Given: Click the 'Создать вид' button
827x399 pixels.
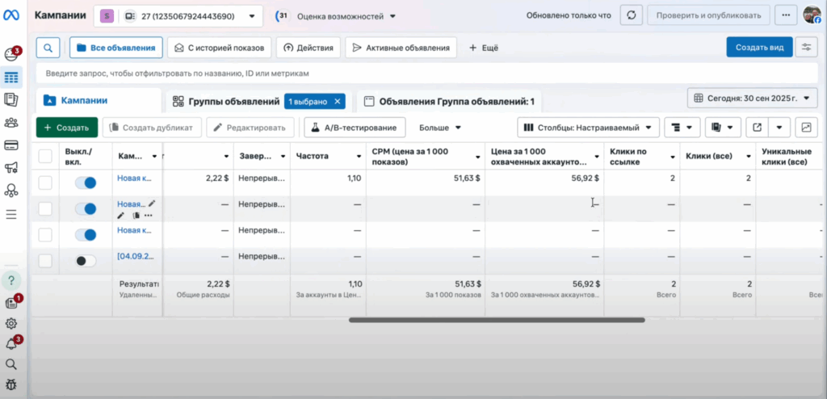Looking at the screenshot, I should pyautogui.click(x=759, y=47).
